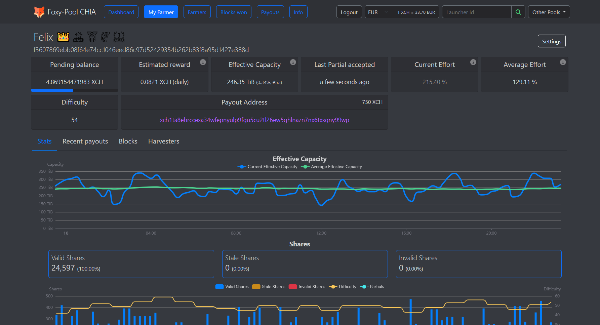Hide Valid Shares series in legend
This screenshot has height=325, width=600.
(x=232, y=287)
